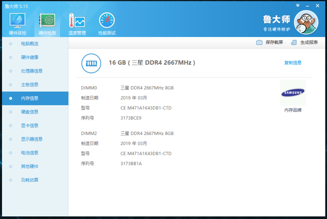Click DIMM2 model CE M471A1K43DB1-CTD
Viewport: 327px width, 219px height.
[146, 154]
